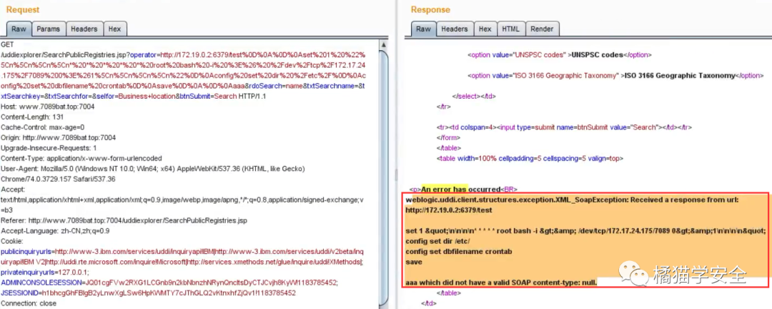Show the Response HTML tab
Viewport: 772px width, 309px height.
click(x=510, y=29)
